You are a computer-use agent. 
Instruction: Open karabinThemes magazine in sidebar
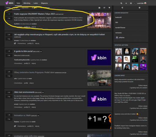click(x=120, y=28)
